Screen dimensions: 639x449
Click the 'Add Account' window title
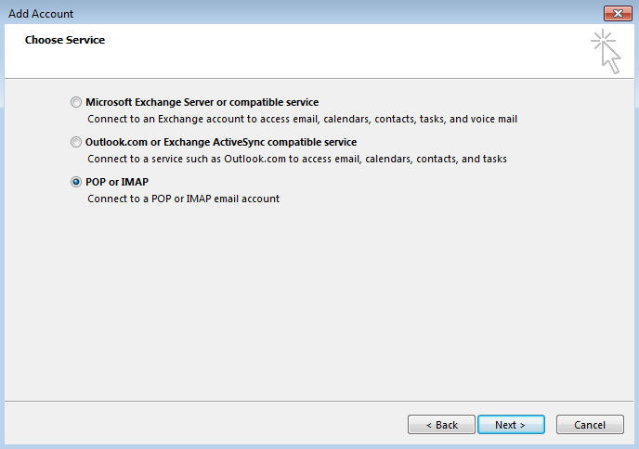(x=41, y=14)
